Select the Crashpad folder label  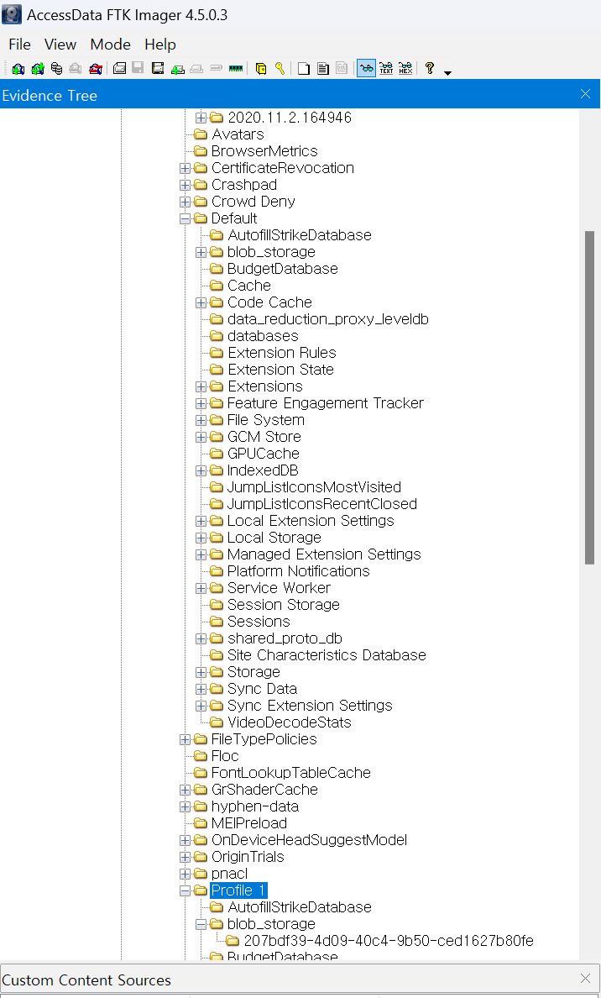tap(243, 185)
